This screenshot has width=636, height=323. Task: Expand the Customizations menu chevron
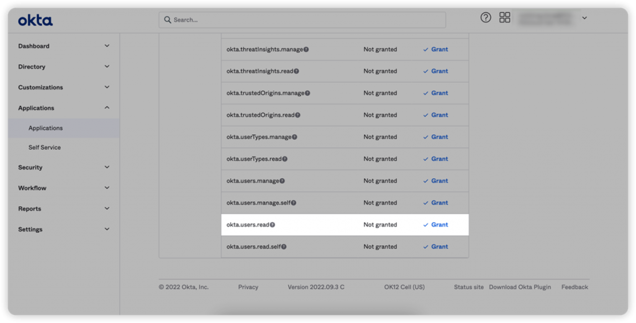point(107,87)
